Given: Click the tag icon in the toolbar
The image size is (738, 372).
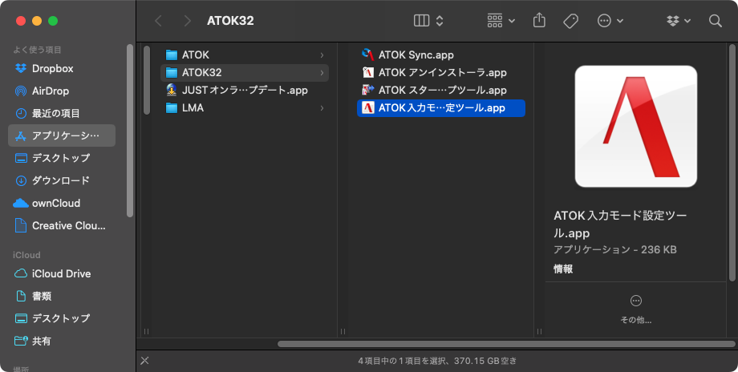Looking at the screenshot, I should pyautogui.click(x=570, y=21).
